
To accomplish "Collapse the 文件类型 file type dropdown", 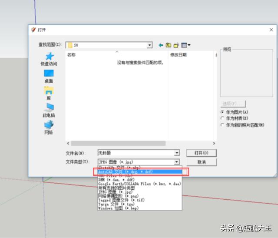I will [177, 162].
